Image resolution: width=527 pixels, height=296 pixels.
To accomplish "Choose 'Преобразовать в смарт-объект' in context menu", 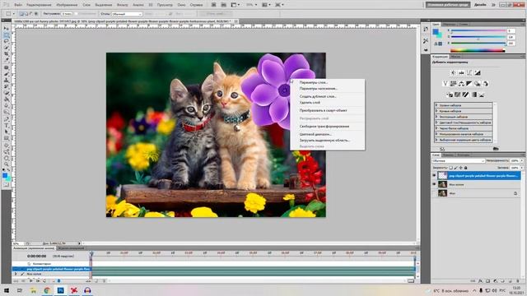I will (x=324, y=110).
